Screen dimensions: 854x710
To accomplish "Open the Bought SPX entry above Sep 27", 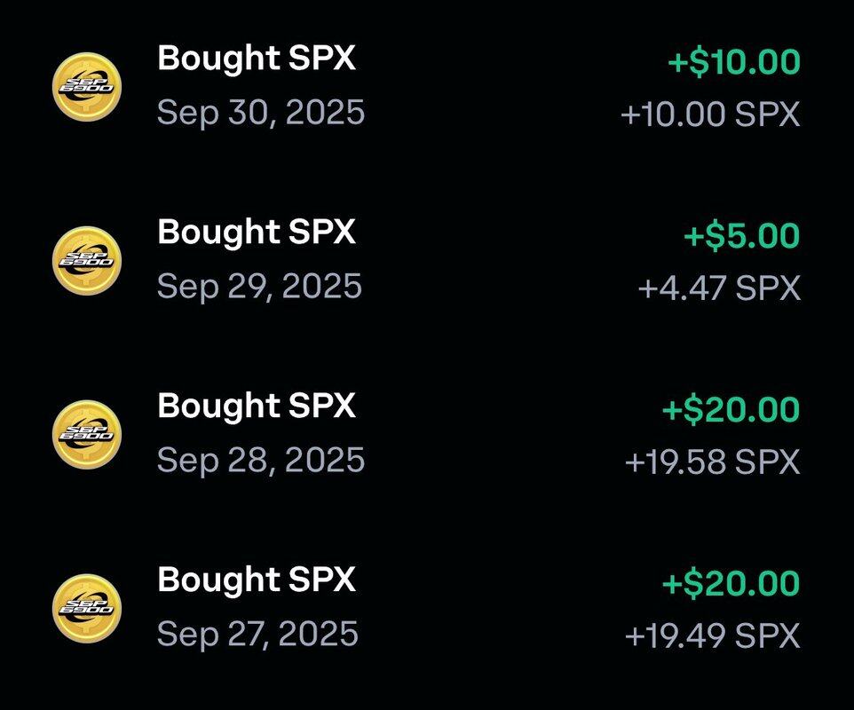I will 257,580.
